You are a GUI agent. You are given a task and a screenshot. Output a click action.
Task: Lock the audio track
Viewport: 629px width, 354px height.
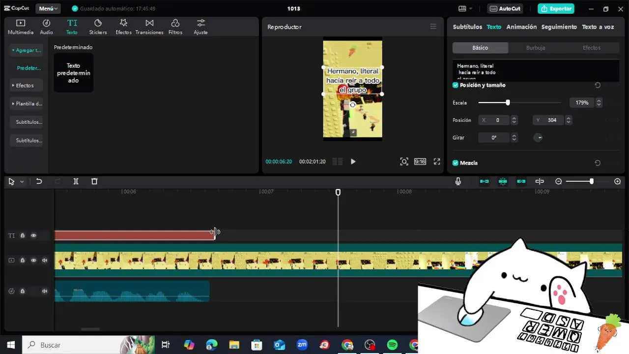tap(23, 291)
